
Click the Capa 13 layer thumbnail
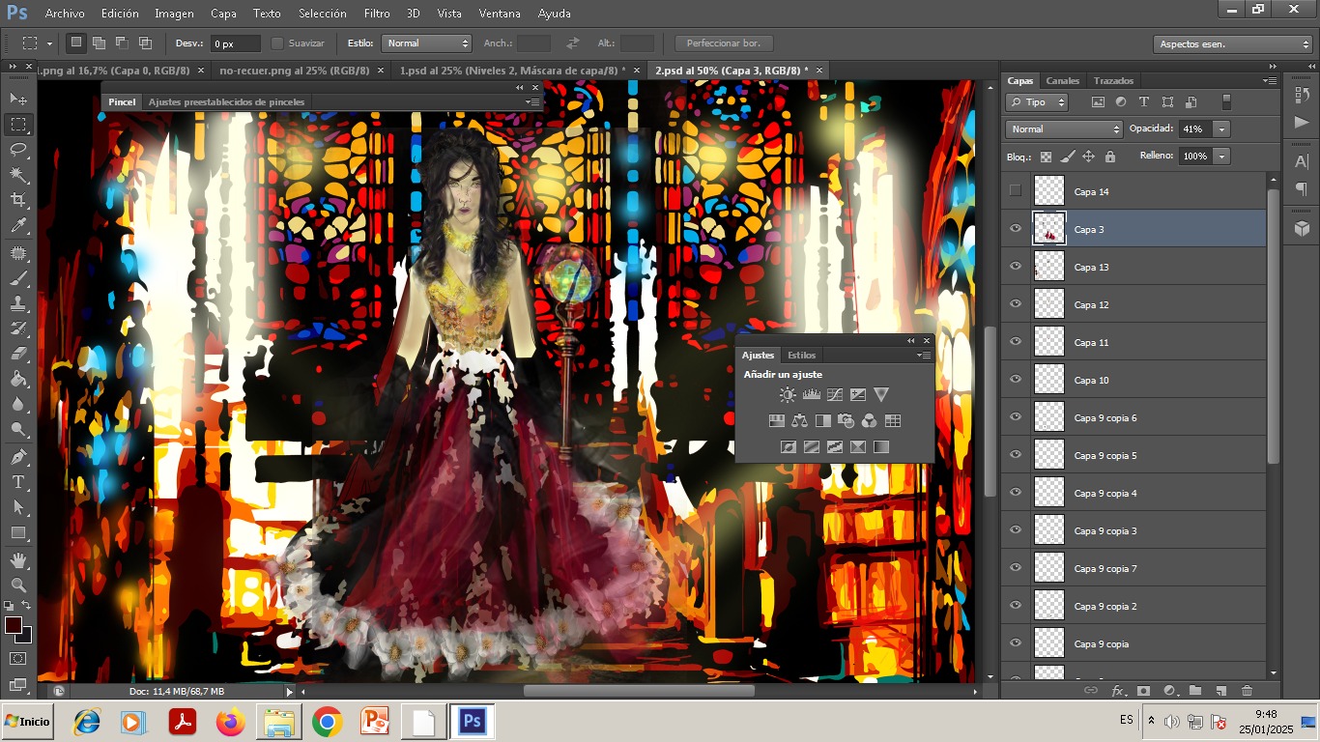pos(1049,267)
